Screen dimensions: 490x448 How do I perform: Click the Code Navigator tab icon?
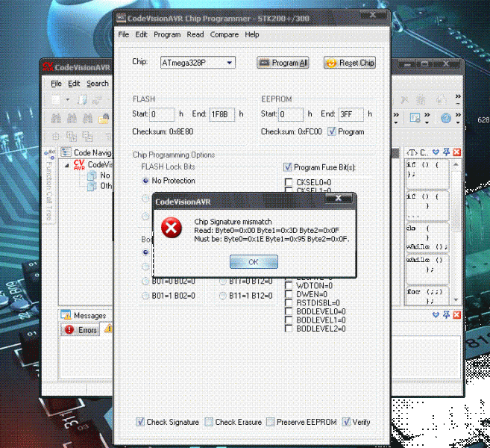[66, 152]
